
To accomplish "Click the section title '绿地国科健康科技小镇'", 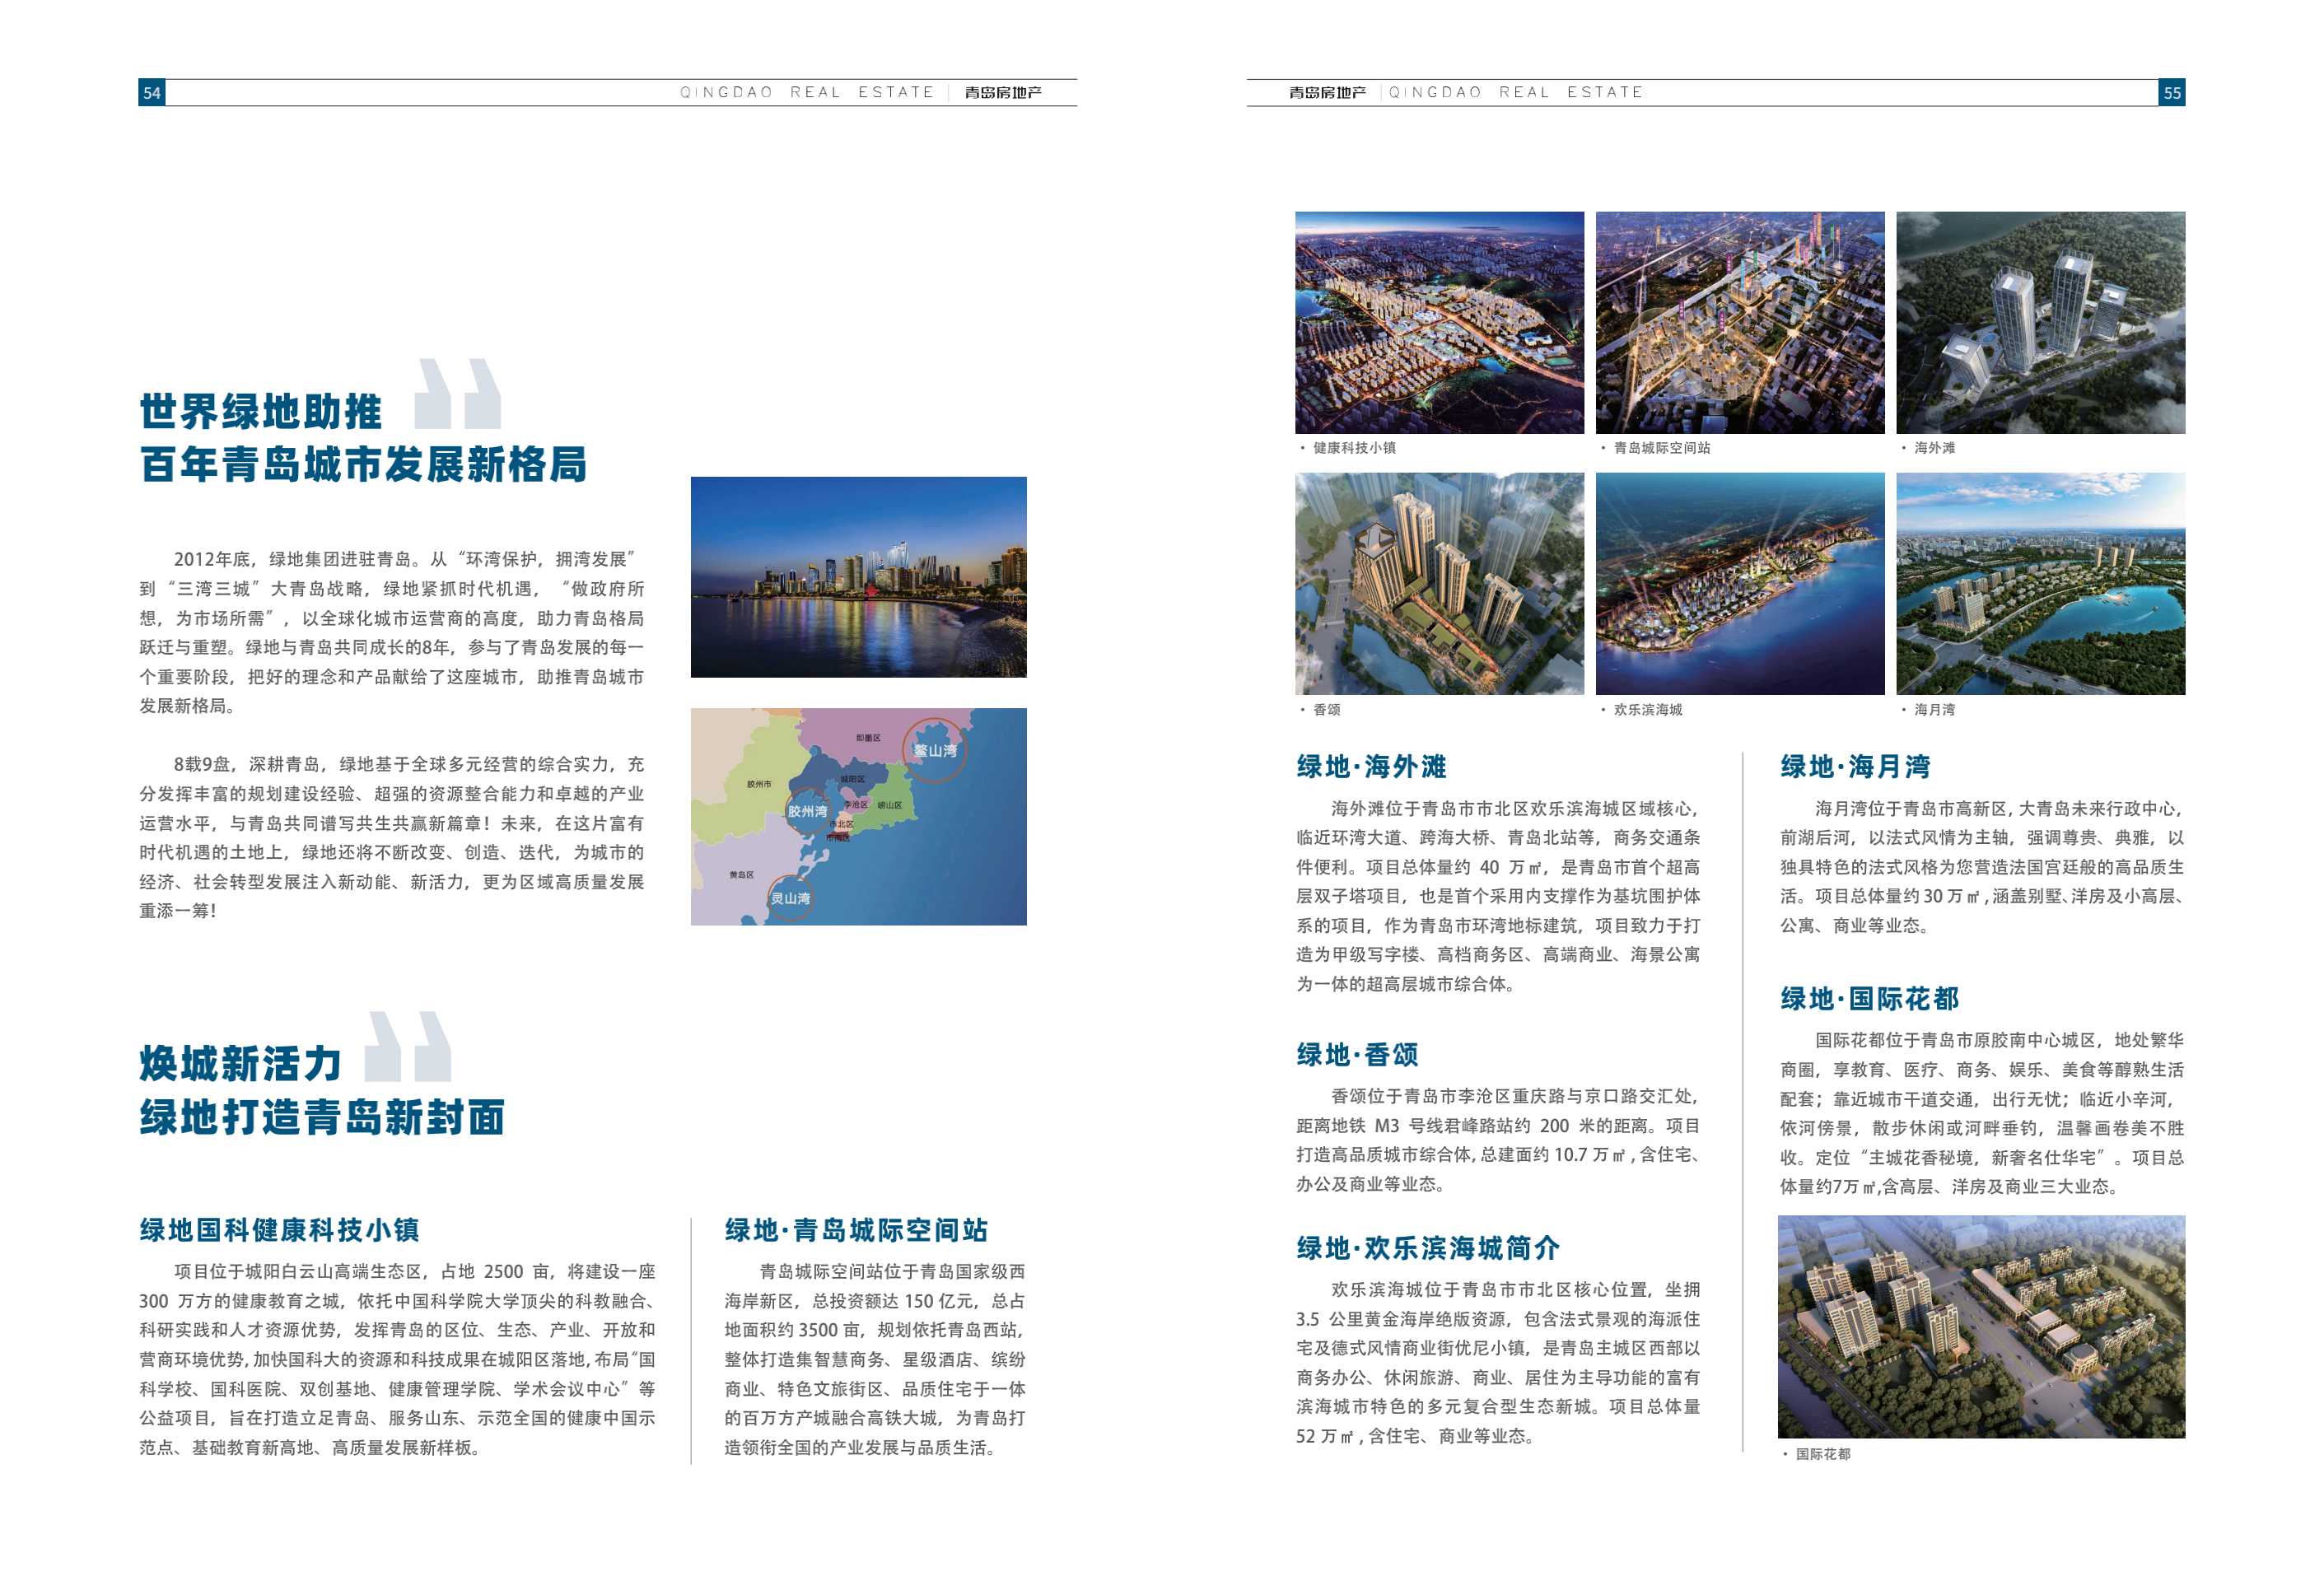I will tap(279, 1230).
